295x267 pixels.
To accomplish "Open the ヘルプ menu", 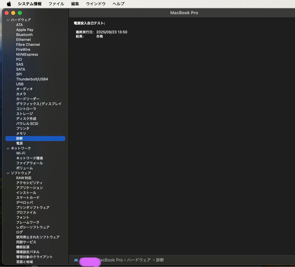I will pyautogui.click(x=118, y=4).
